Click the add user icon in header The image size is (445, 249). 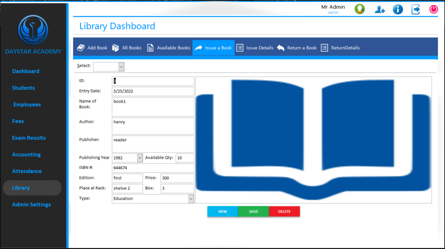click(379, 10)
